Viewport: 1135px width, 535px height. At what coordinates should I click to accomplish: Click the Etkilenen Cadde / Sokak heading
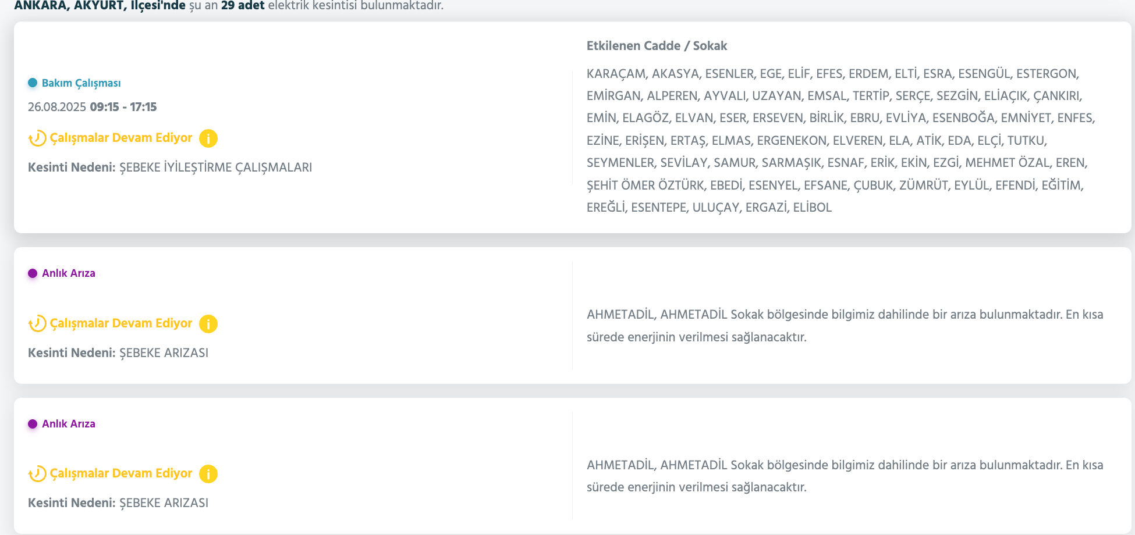657,46
